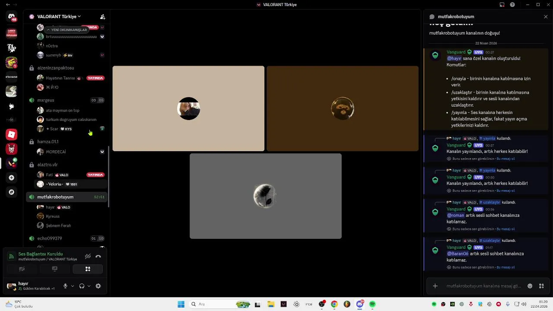Click Bu mesajı sil under @roman message

point(505,229)
